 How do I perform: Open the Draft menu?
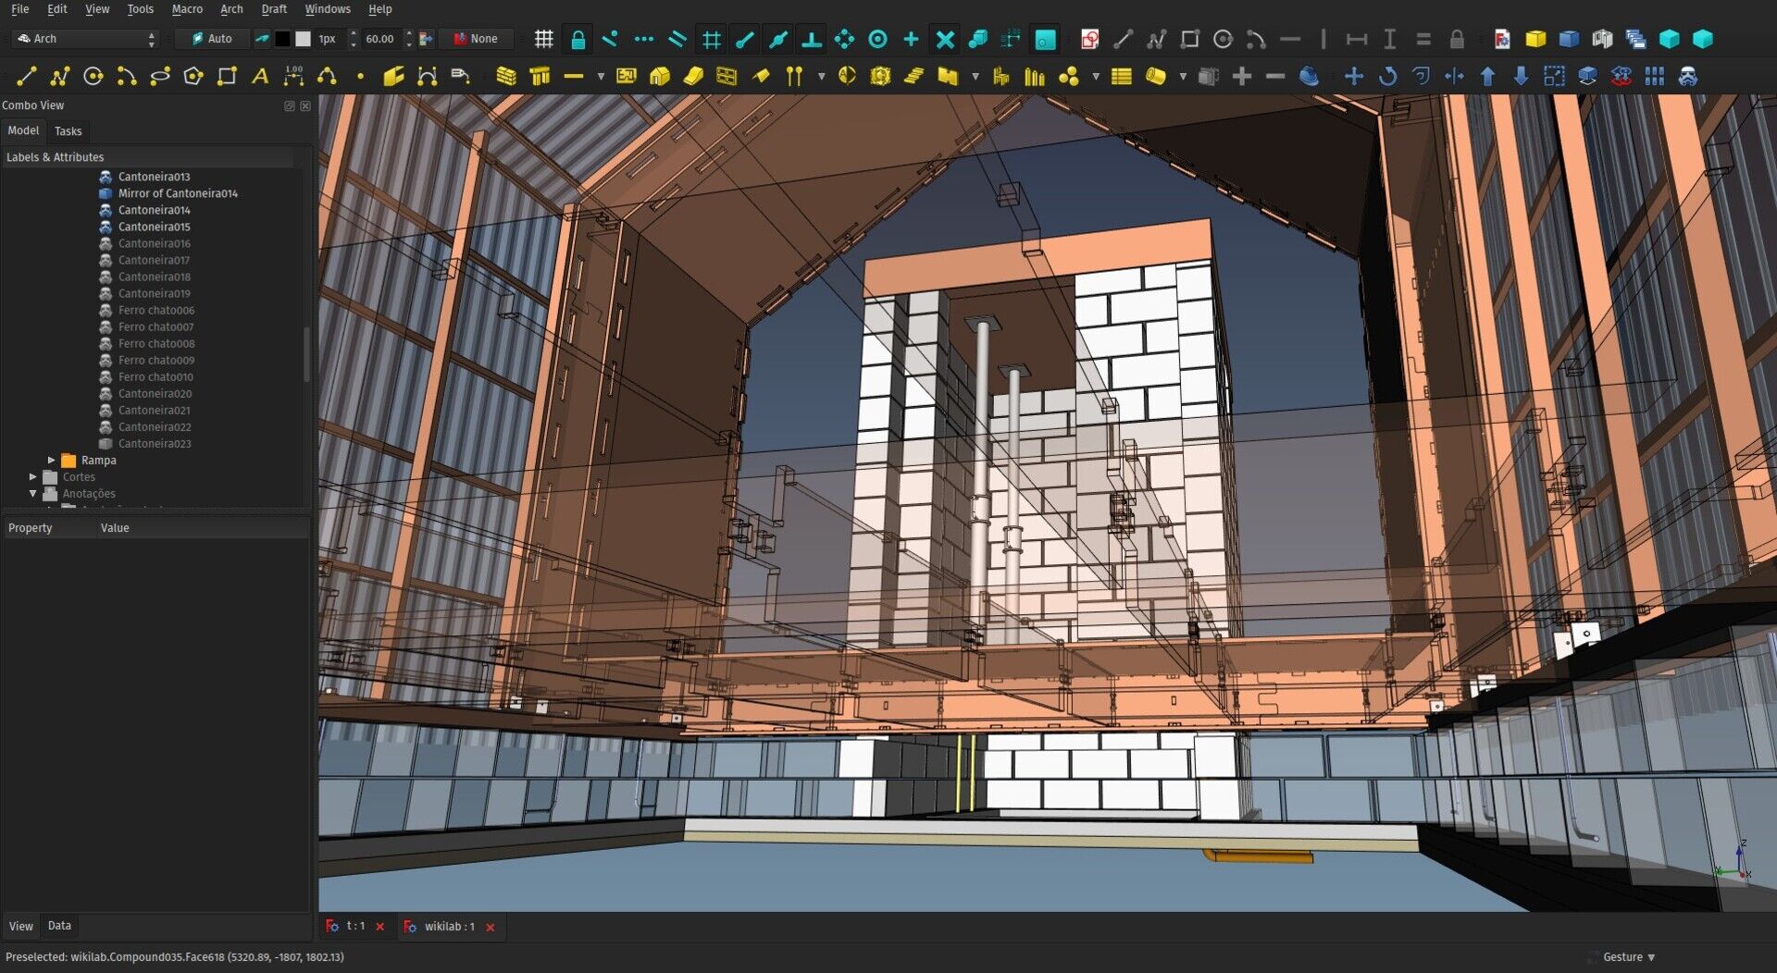274,9
